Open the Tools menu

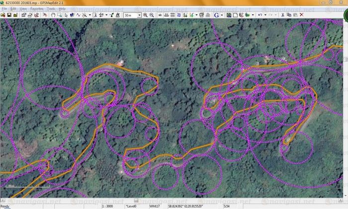(51, 9)
